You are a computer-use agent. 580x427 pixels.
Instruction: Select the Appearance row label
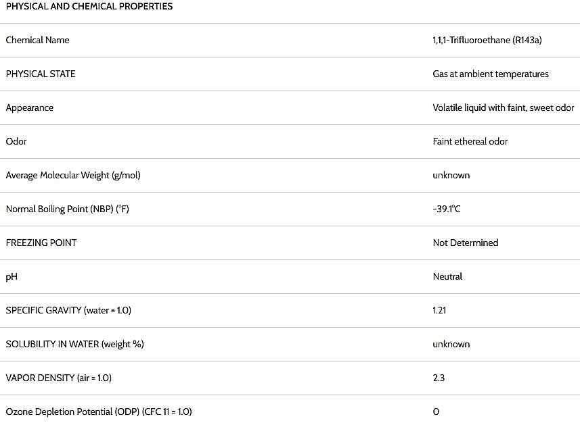point(30,108)
